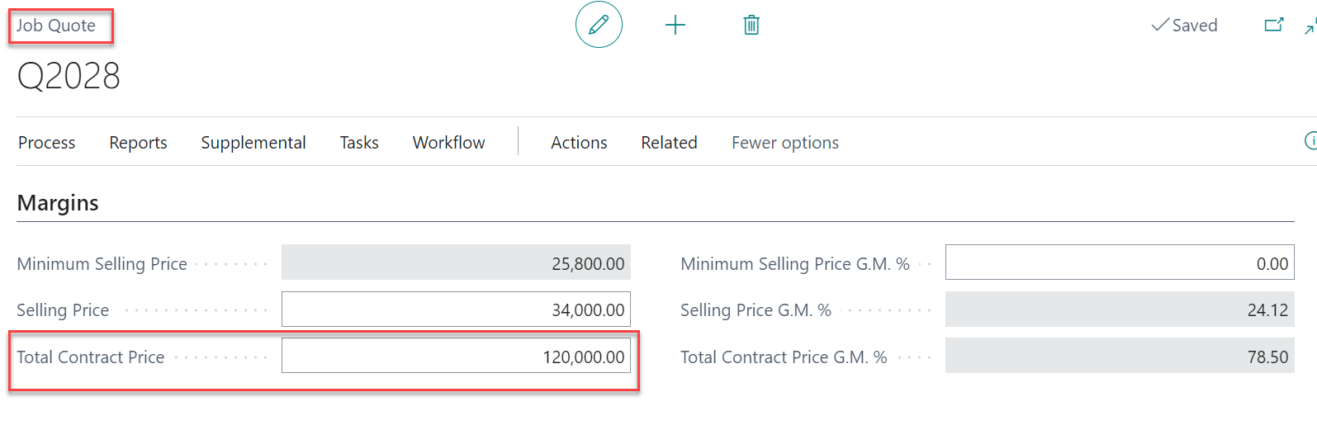Delete the quote using trash icon

(x=751, y=26)
